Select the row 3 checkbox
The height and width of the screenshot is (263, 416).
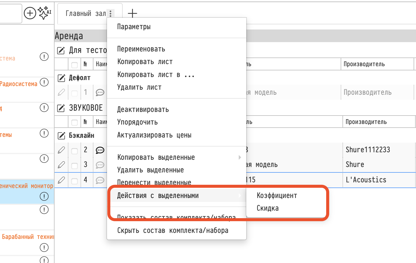(74, 166)
